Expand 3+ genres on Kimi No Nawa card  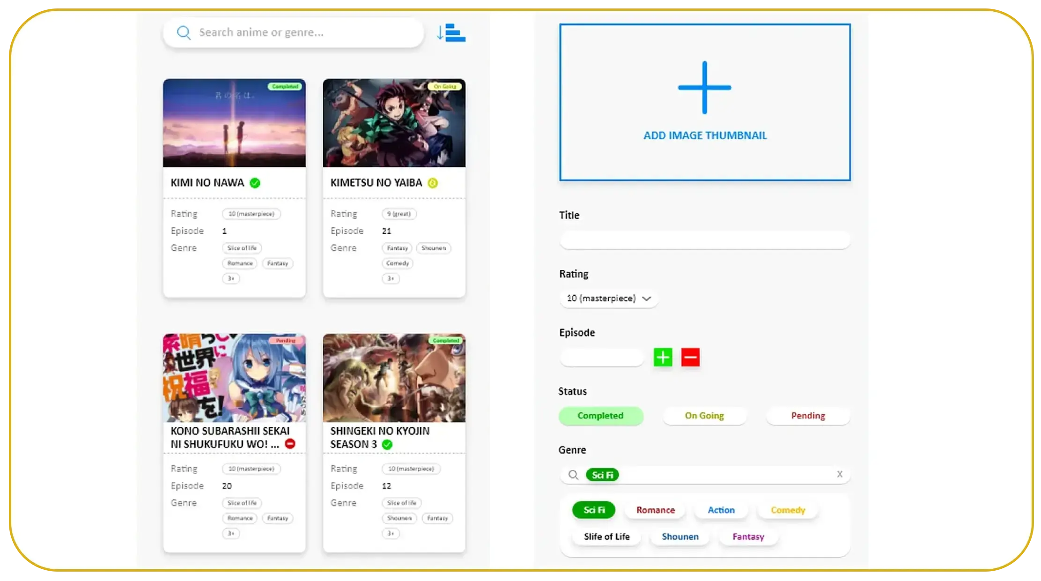(231, 279)
